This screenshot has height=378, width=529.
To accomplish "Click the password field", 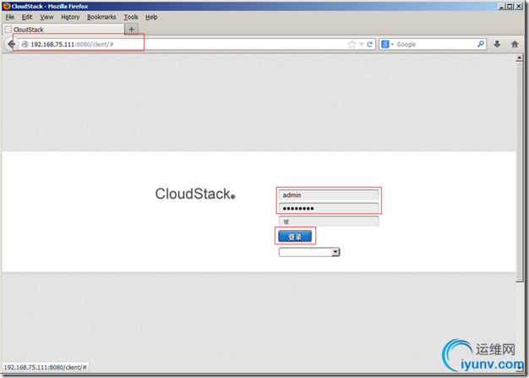I will pos(329,208).
